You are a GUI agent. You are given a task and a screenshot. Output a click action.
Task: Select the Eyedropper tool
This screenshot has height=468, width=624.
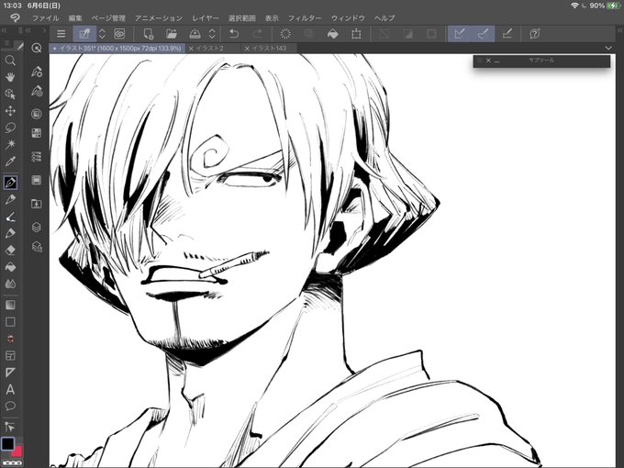(x=10, y=162)
